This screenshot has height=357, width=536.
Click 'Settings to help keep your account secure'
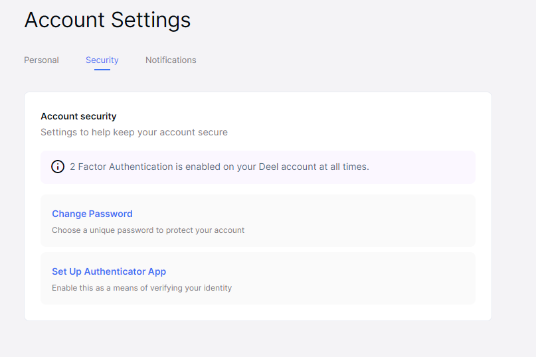(x=134, y=132)
